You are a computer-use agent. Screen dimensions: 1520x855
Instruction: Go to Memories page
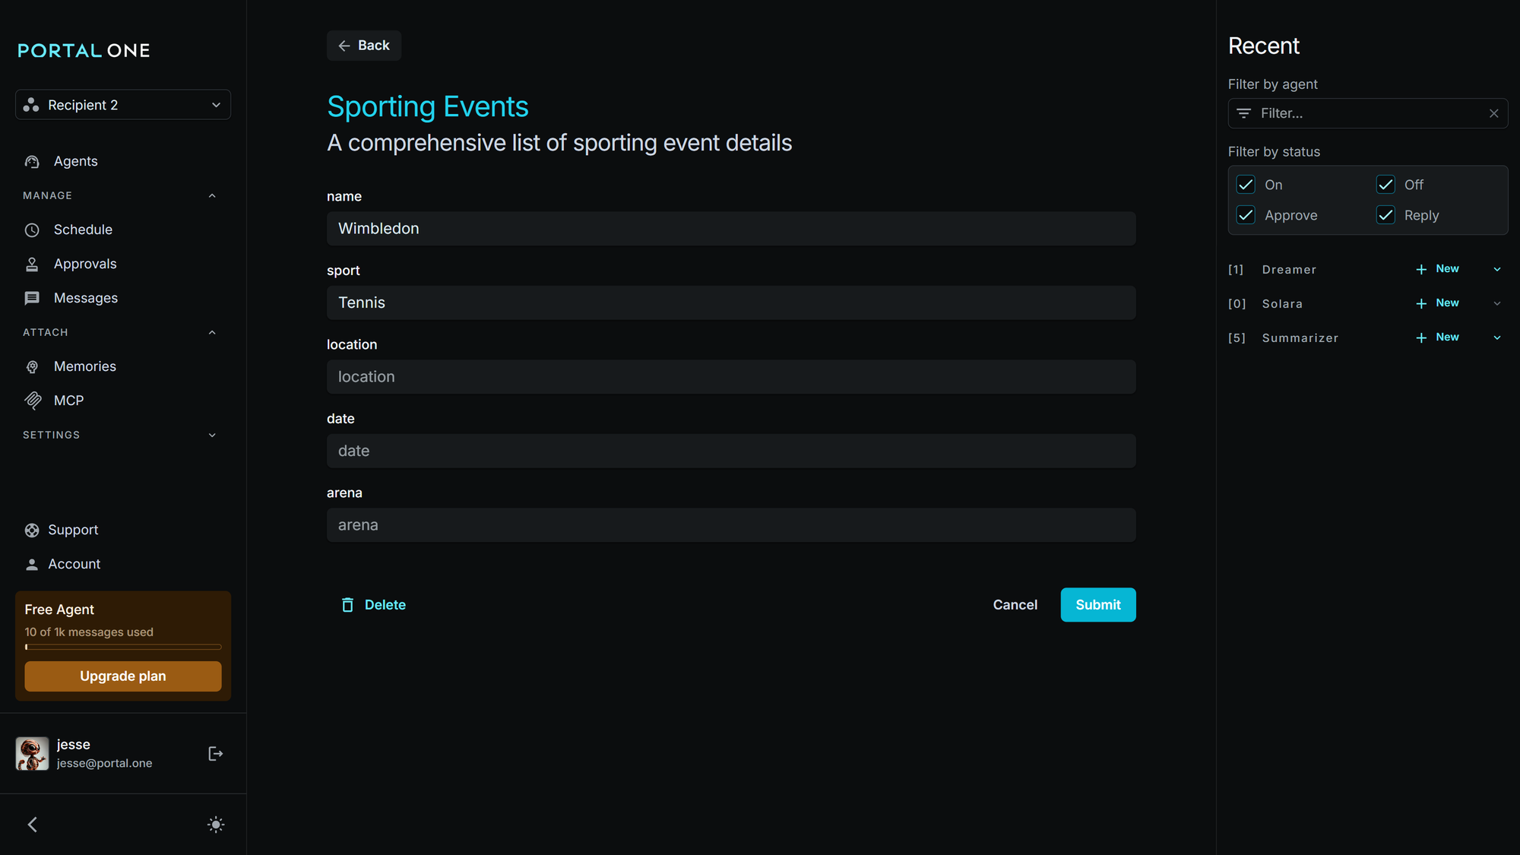[84, 366]
